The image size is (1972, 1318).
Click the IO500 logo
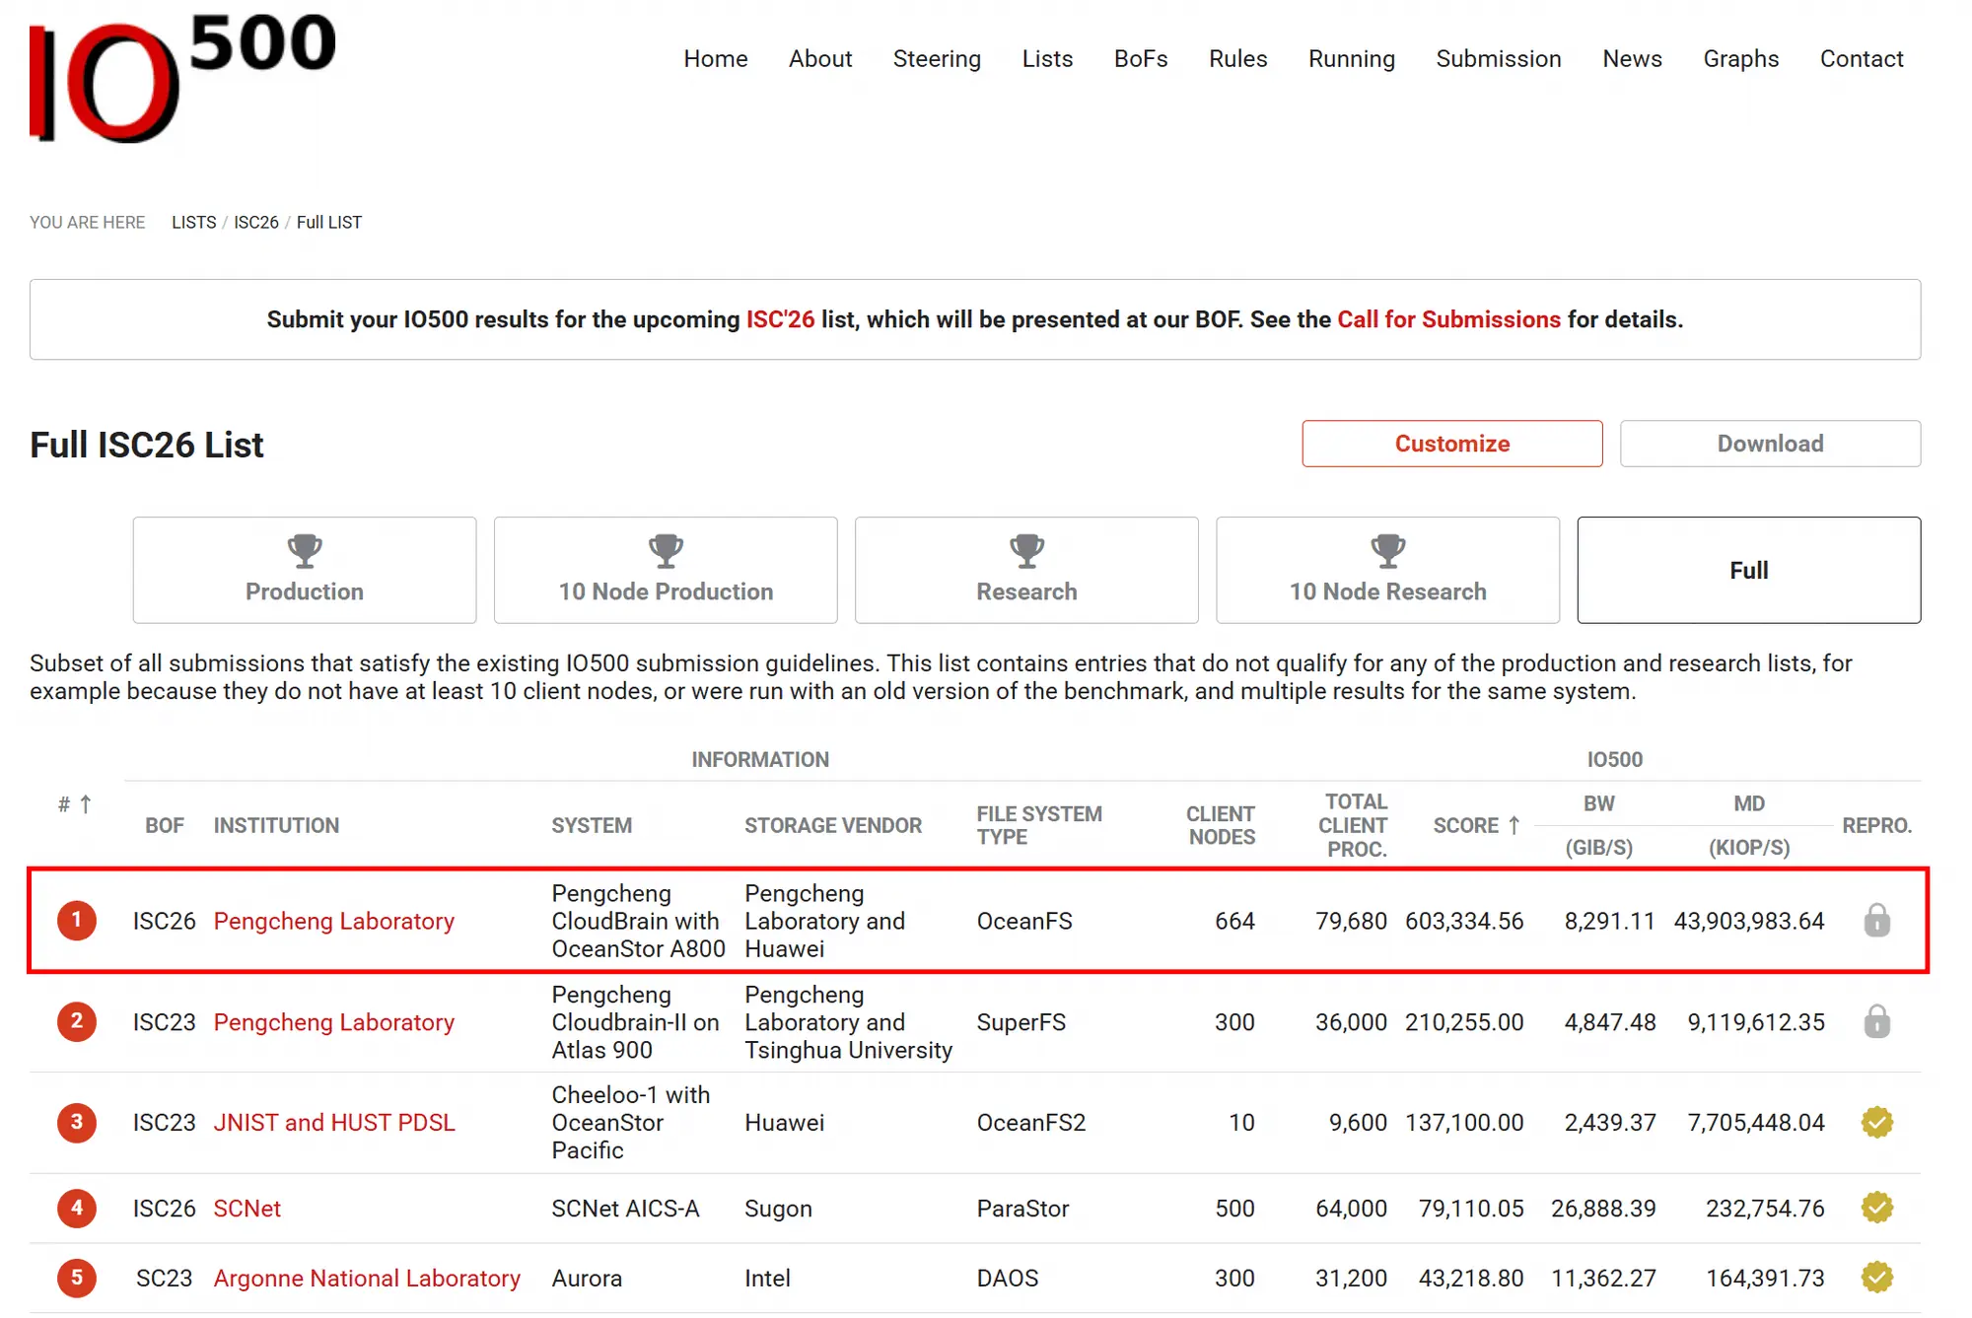(x=182, y=78)
